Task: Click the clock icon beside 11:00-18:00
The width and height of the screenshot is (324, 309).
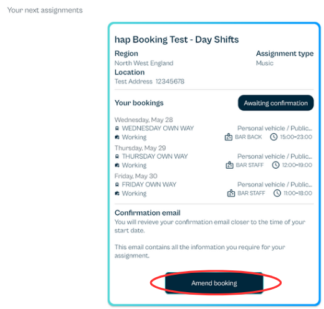Action: click(277, 193)
